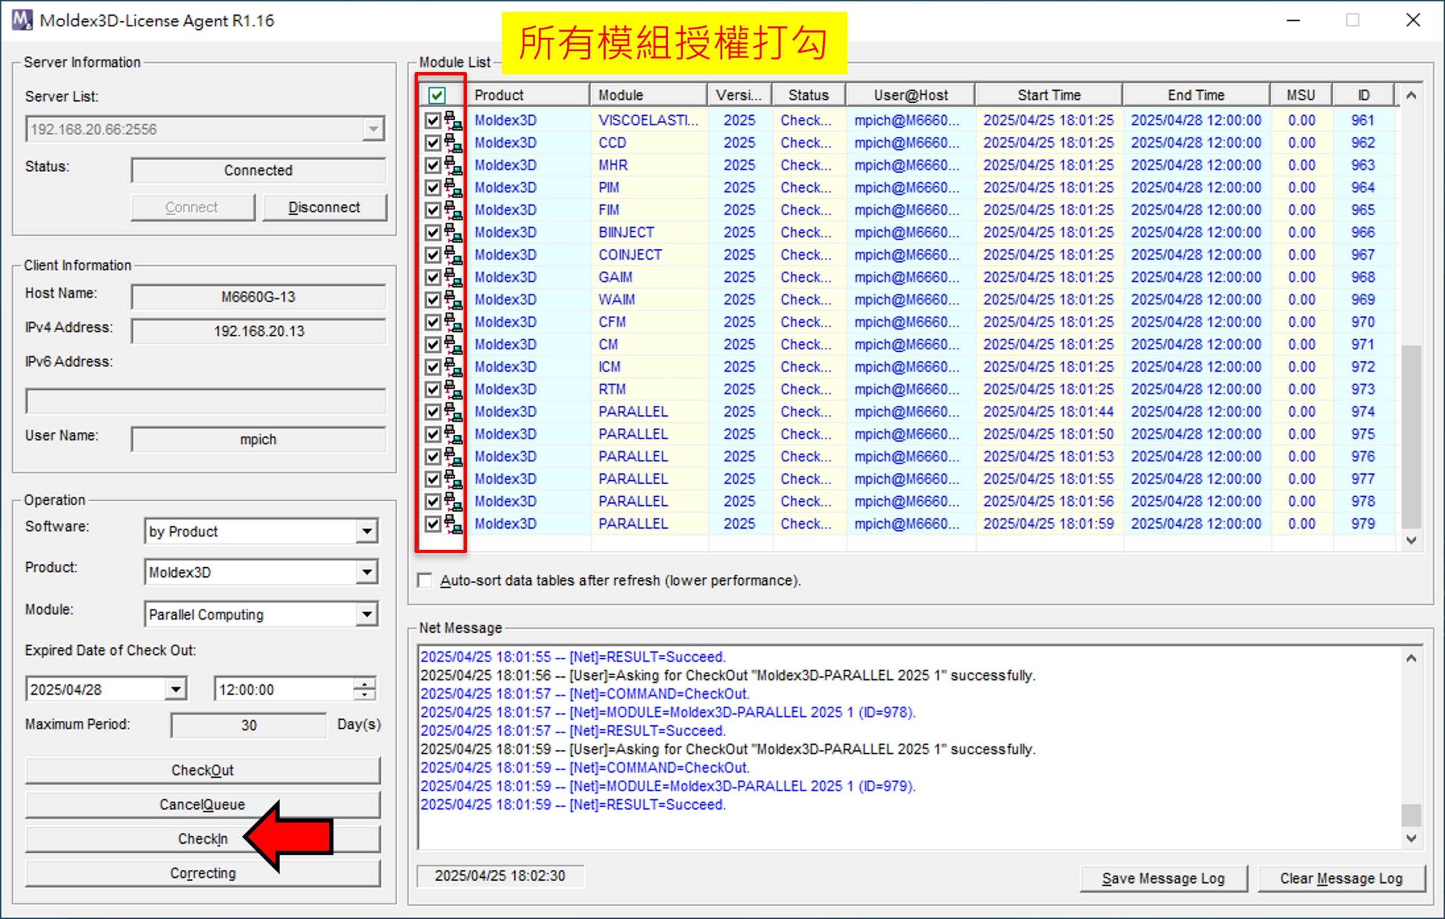Screen dimensions: 1445x919
Task: Click the Module List scrollbar down arrow
Action: click(x=1411, y=540)
